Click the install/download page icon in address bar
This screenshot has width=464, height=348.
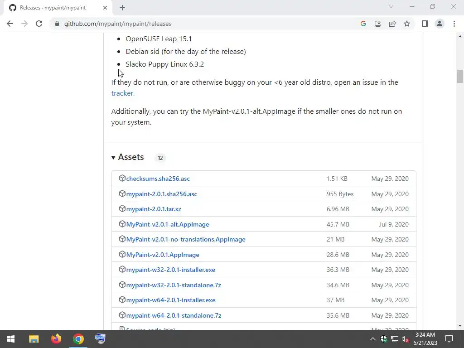pos(378,24)
